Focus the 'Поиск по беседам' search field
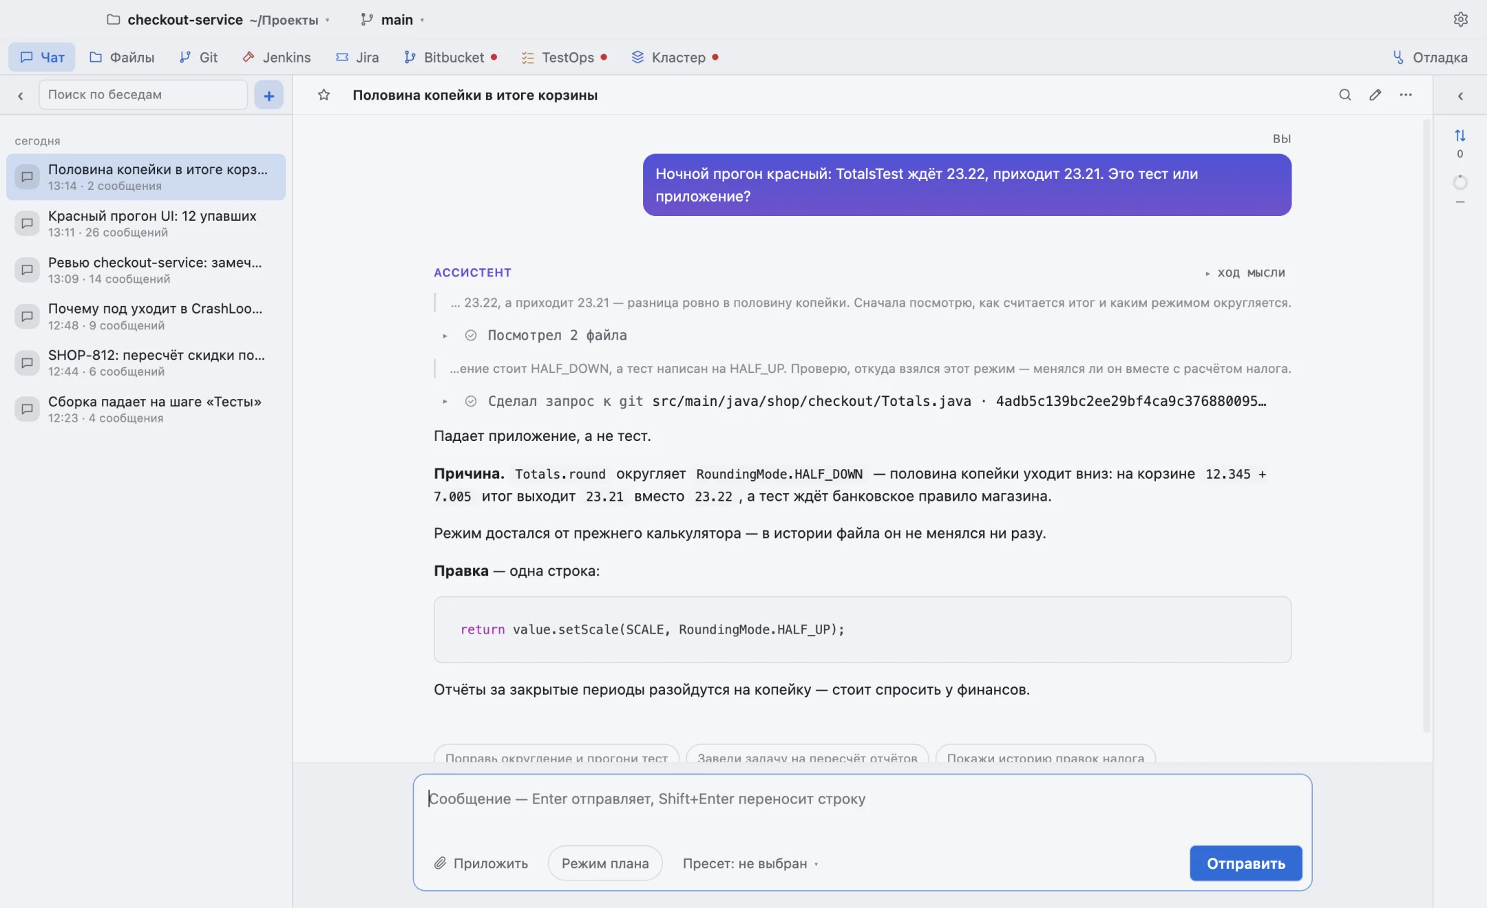 (x=143, y=95)
